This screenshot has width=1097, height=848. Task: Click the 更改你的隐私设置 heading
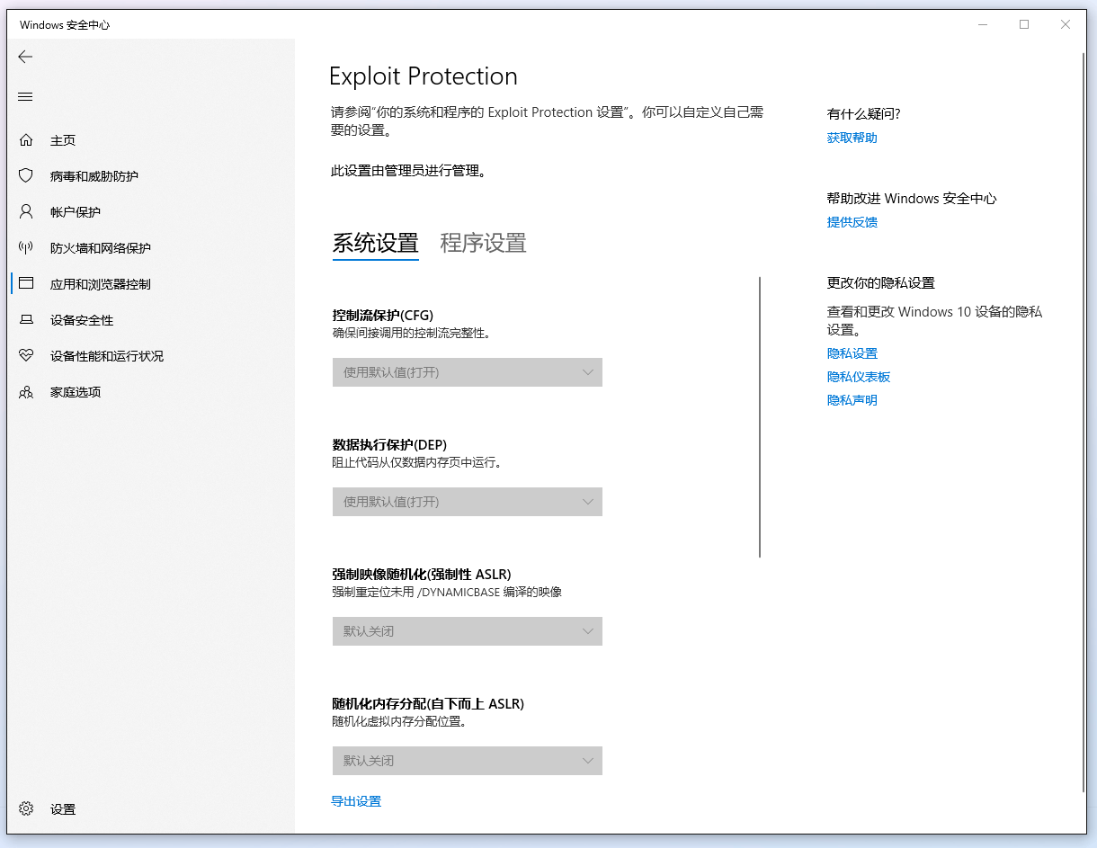tap(881, 282)
